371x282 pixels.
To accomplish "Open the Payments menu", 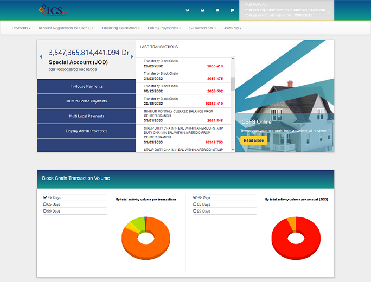I will pyautogui.click(x=21, y=28).
